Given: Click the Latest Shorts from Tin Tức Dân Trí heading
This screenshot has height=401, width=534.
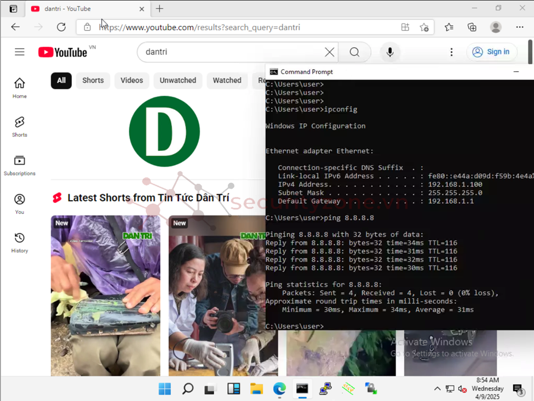Looking at the screenshot, I should click(148, 197).
